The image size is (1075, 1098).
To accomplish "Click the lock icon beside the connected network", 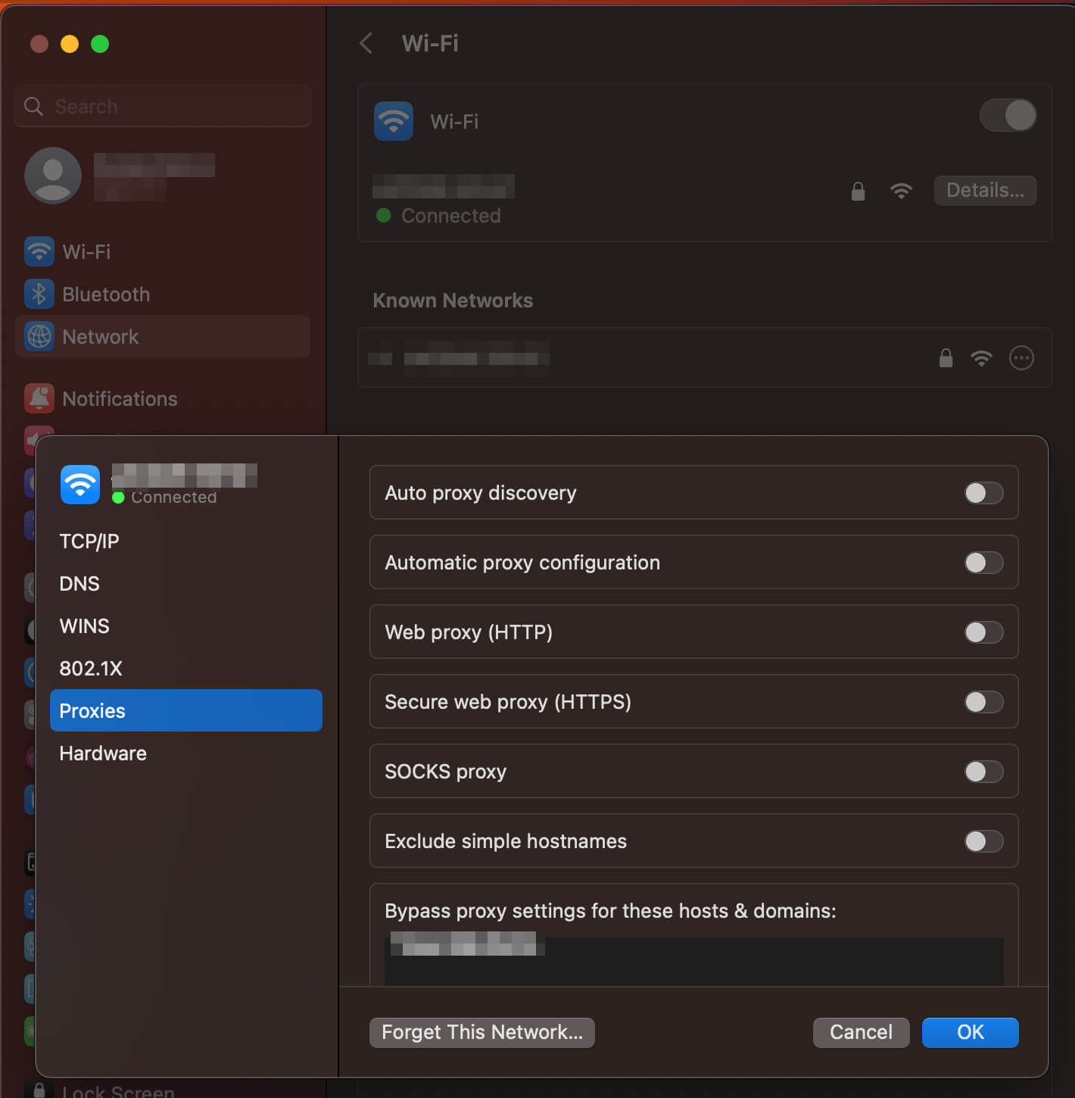I will pyautogui.click(x=858, y=192).
